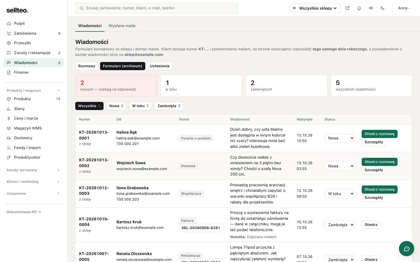Open status dropdown for Bartosz Kruk
Screen dimensions: 420x262
coord(339,225)
